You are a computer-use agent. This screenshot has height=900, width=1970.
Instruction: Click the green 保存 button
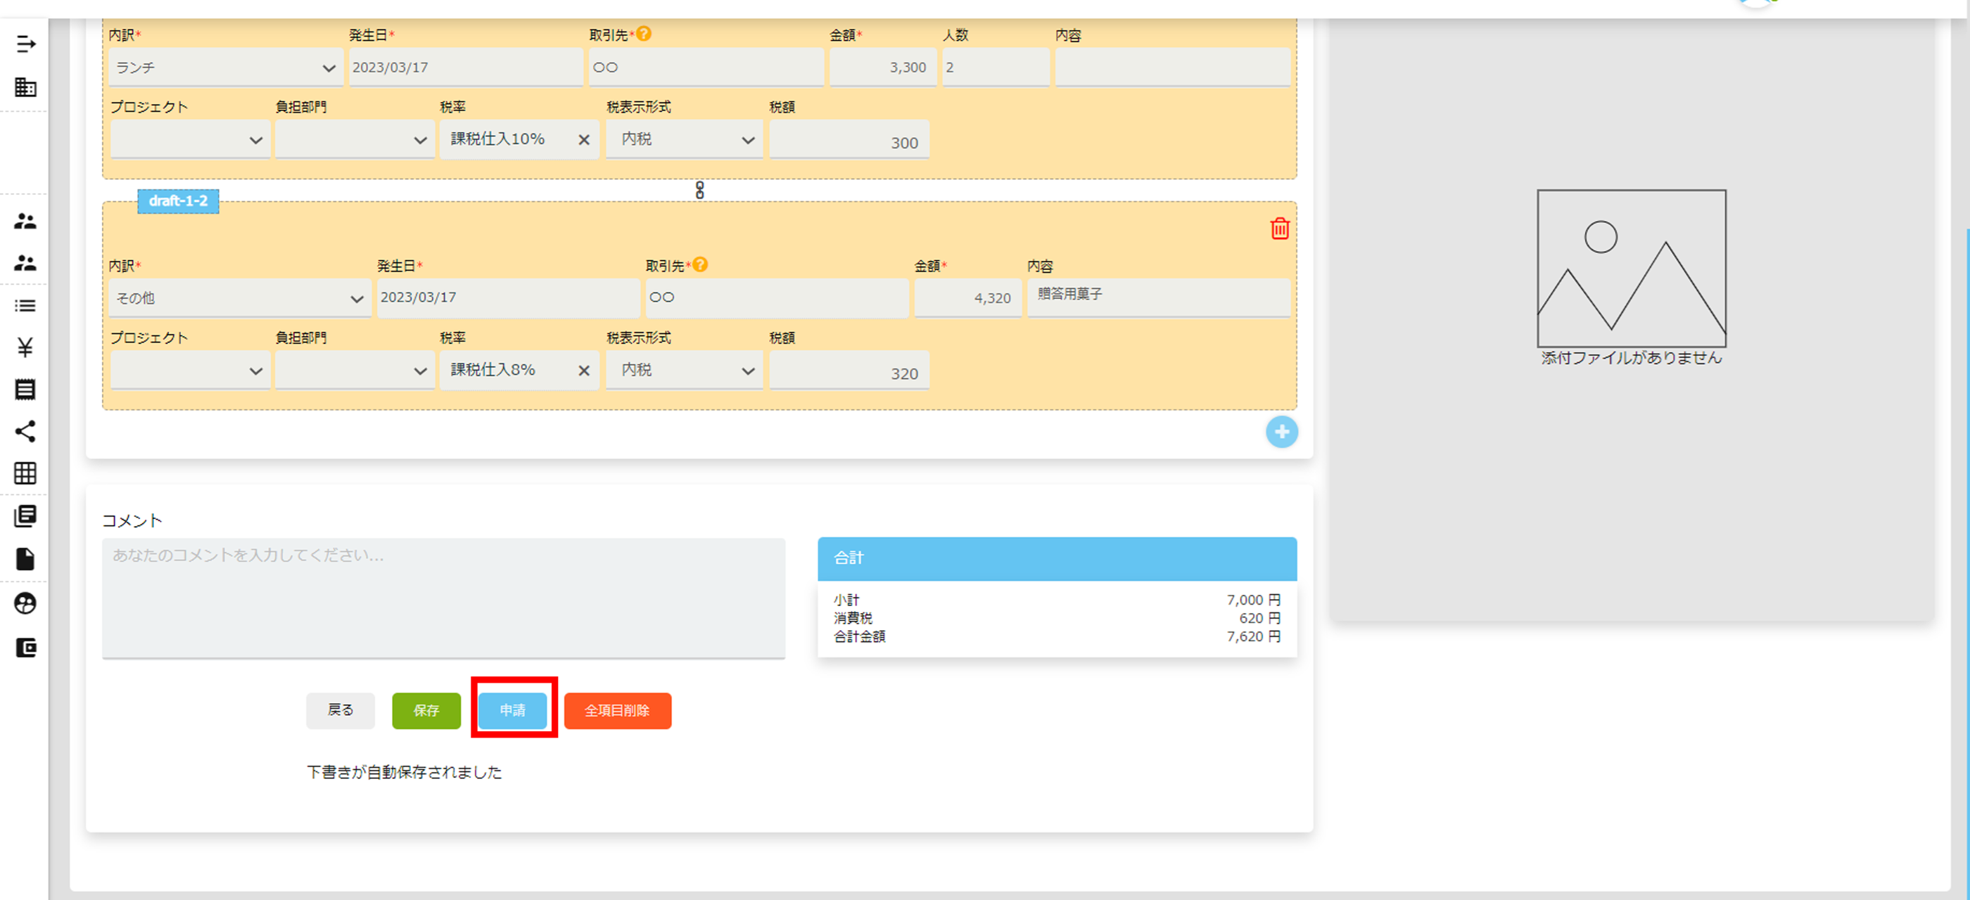tap(426, 709)
